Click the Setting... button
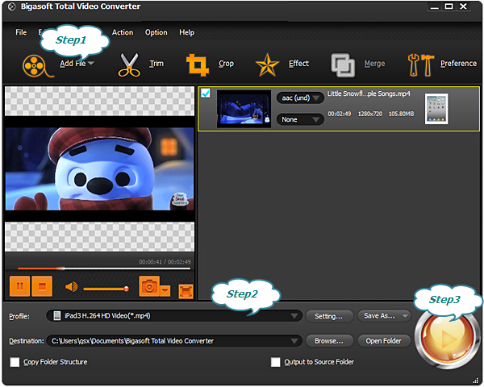 pos(329,316)
